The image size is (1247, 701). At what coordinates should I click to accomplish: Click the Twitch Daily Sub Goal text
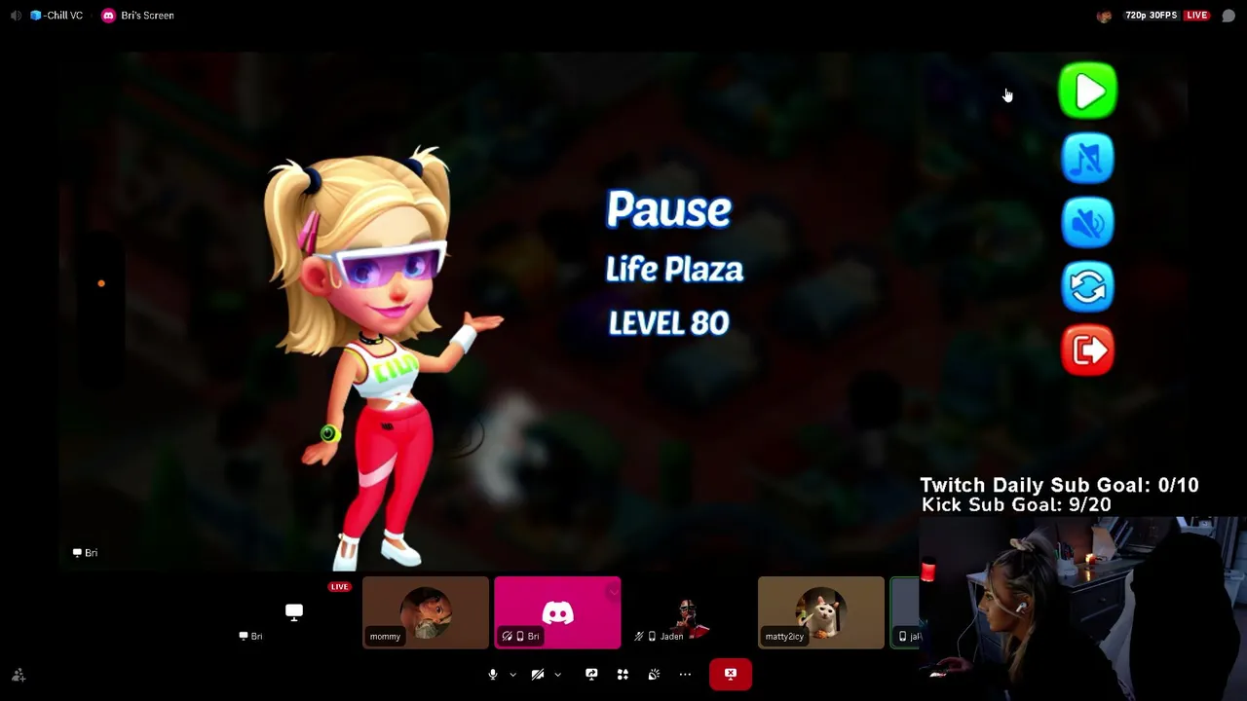pos(1059,485)
